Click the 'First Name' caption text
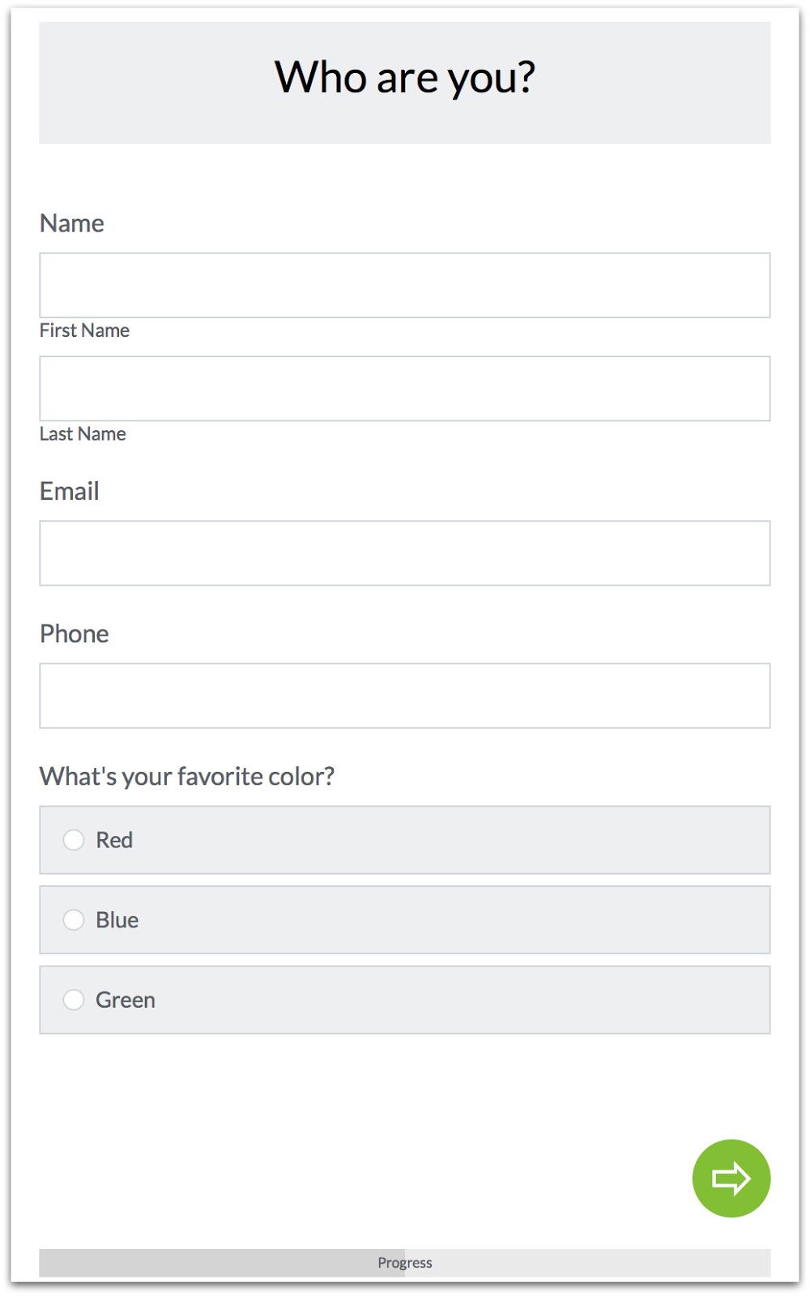Viewport: 810px width, 1296px height. 84,330
